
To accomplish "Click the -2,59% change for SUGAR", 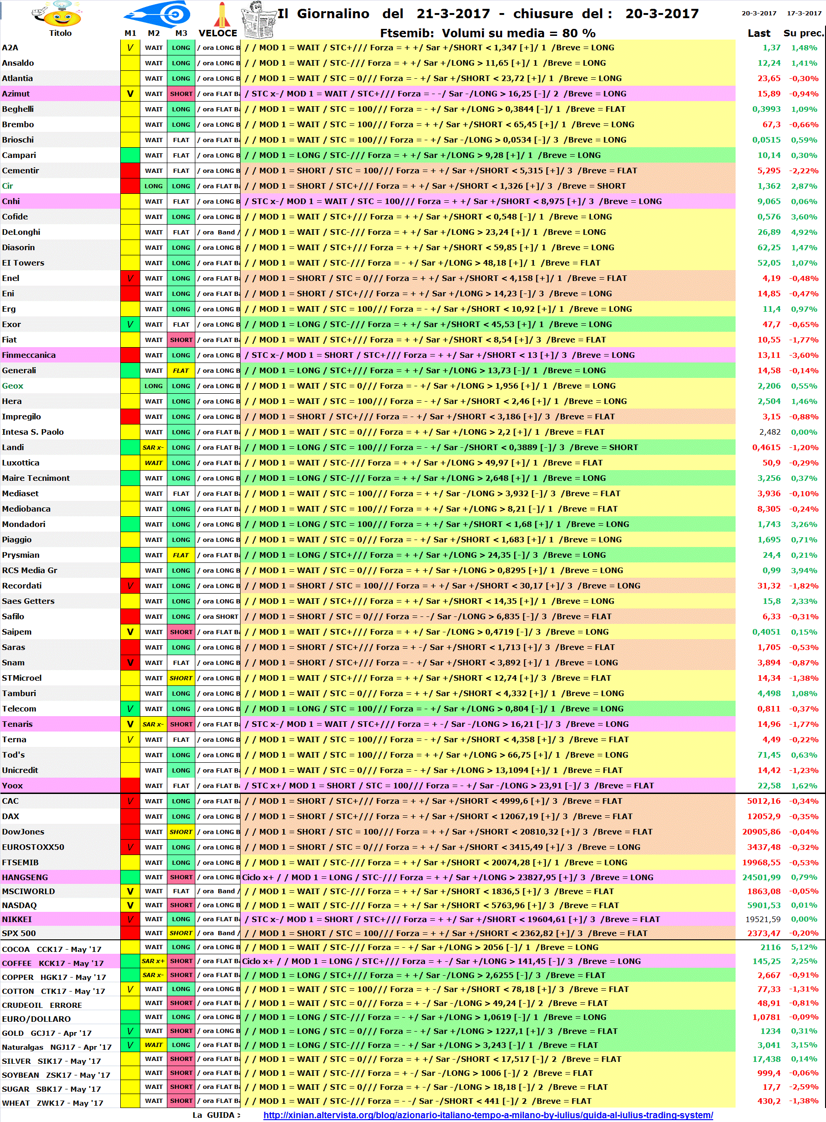I will click(804, 1087).
